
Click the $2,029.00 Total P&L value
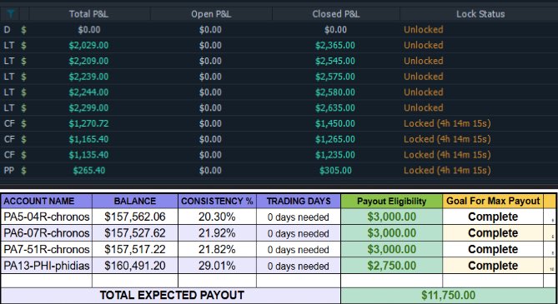tap(88, 46)
